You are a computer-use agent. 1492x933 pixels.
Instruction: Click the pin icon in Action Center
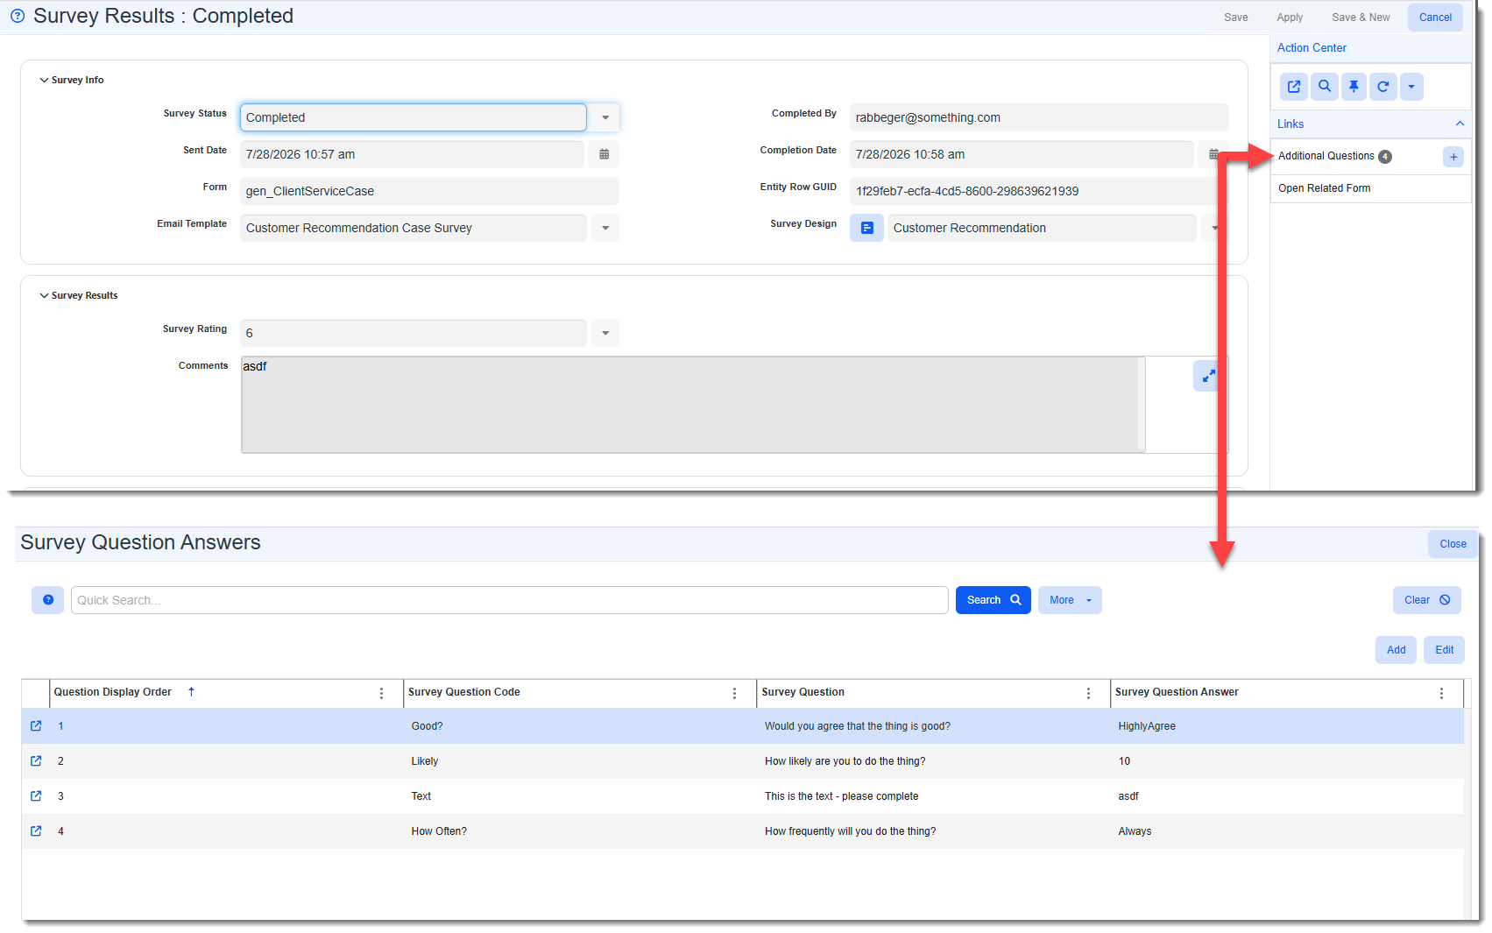(x=1354, y=87)
